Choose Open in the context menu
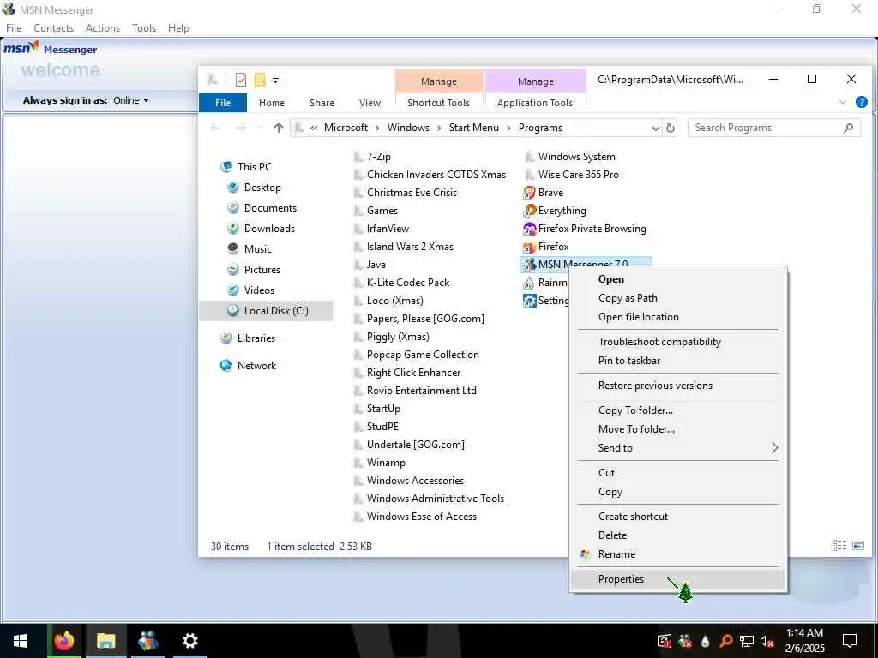 coord(677,279)
